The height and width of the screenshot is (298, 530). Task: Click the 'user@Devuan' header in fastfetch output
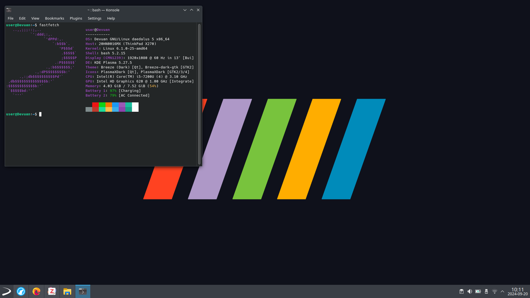coord(98,30)
